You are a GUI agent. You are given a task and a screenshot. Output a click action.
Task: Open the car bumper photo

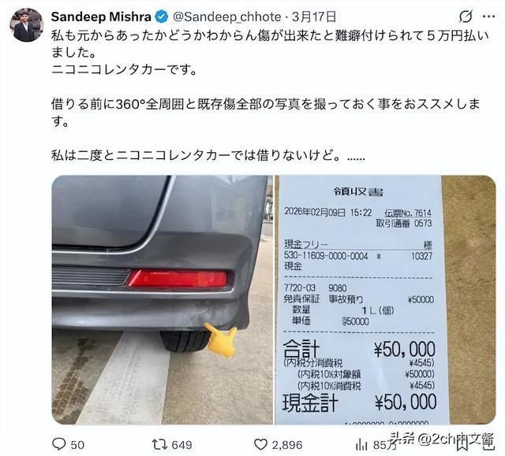[162, 299]
